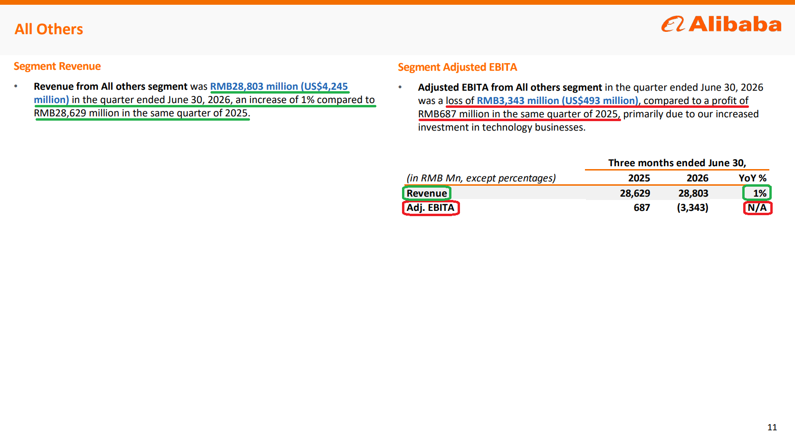Click "Revenue from All others segment" bold text

[x=111, y=86]
